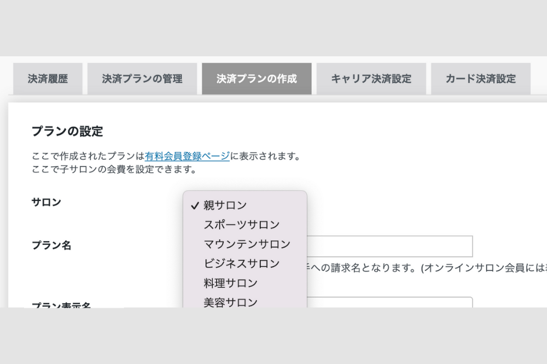Pick スポーツサロン from the dropdown list
This screenshot has width=547, height=364.
[x=242, y=225]
